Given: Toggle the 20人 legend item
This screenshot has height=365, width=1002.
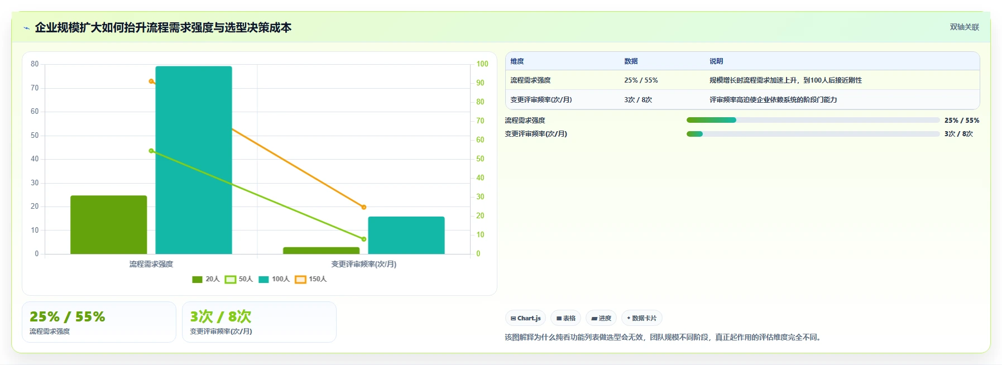Looking at the screenshot, I should (x=206, y=279).
